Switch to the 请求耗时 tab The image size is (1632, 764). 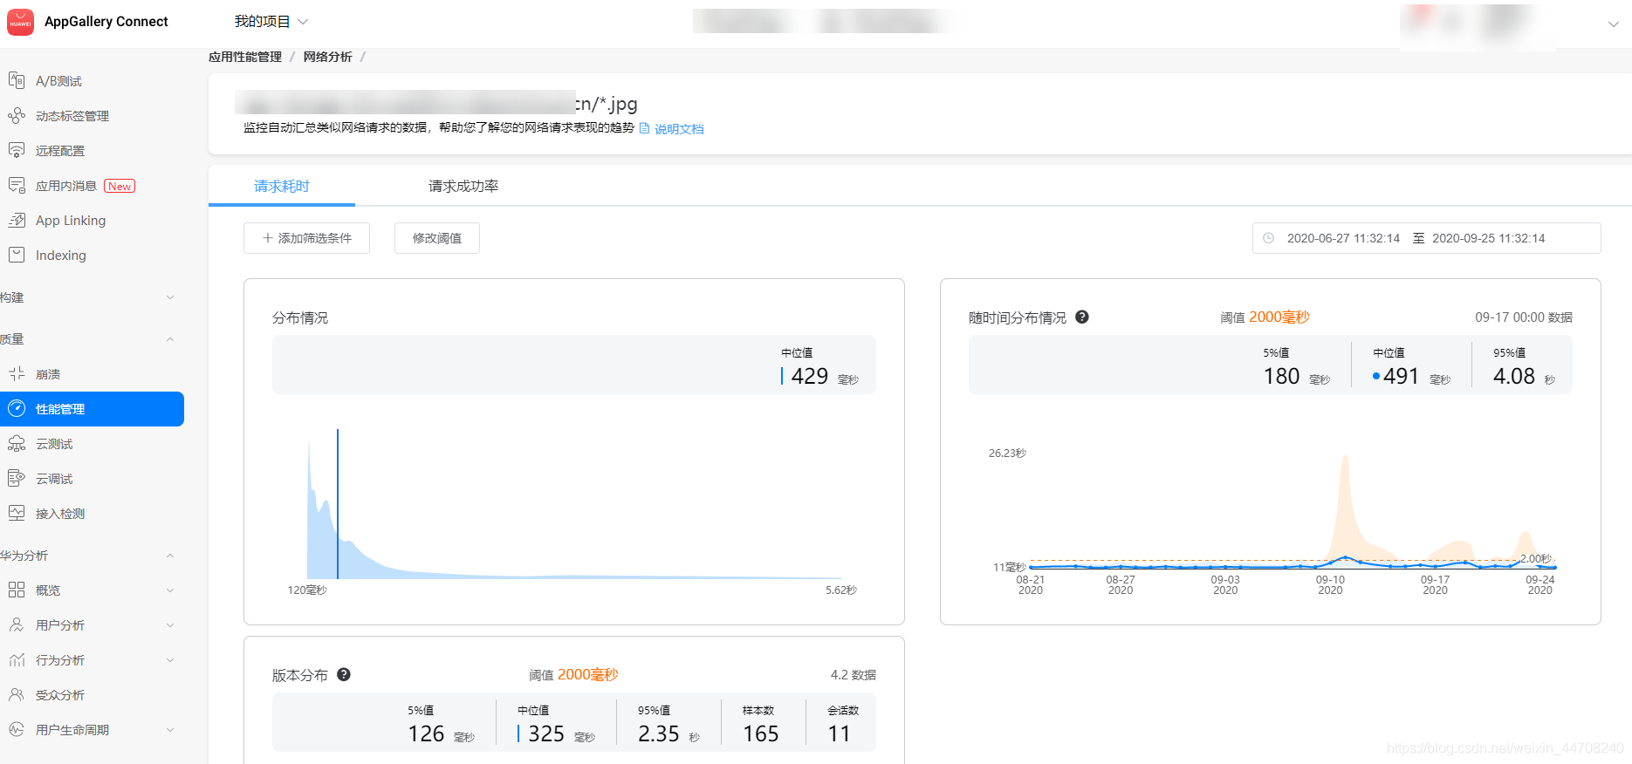pos(282,186)
